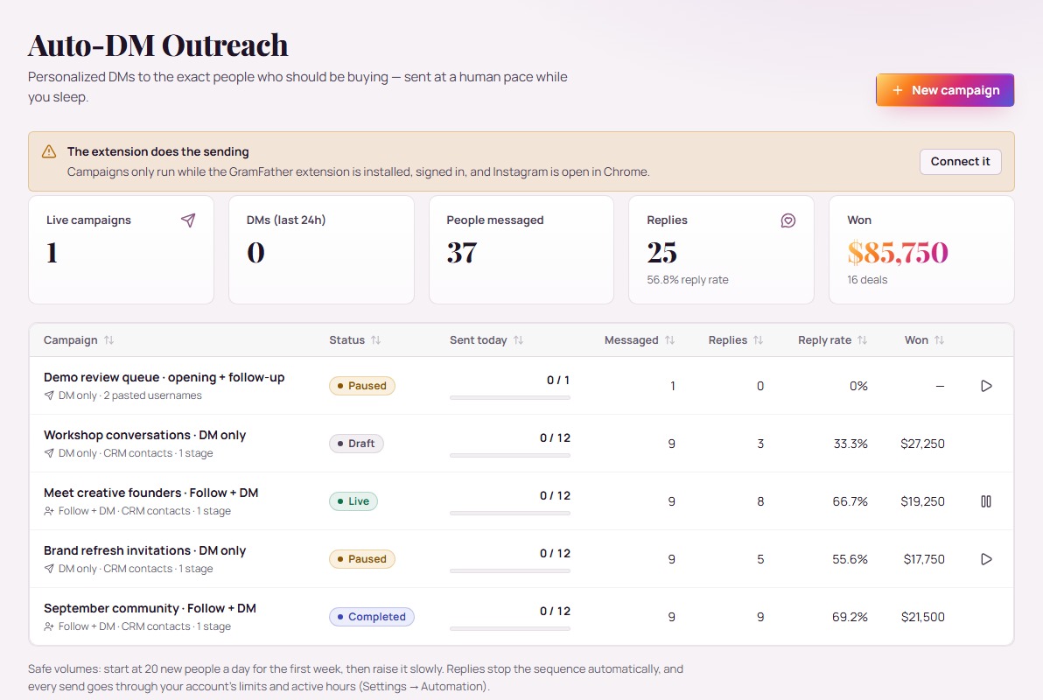The width and height of the screenshot is (1043, 700).
Task: Click progress bar for Meet creative founders
Action: pos(510,513)
